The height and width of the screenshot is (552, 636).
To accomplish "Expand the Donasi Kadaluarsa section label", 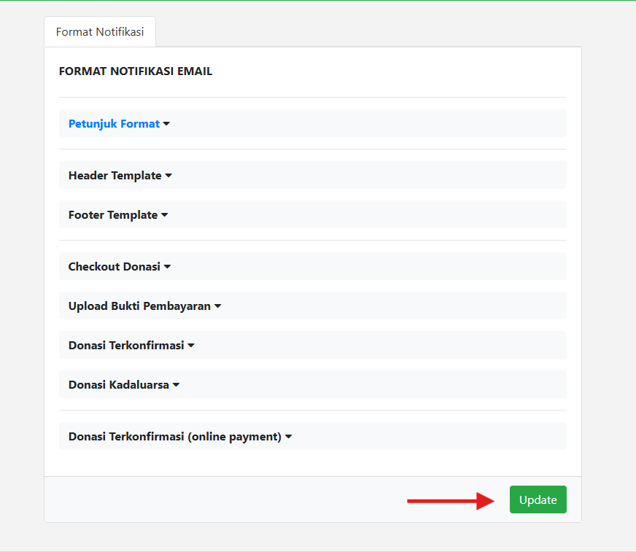I will [118, 385].
